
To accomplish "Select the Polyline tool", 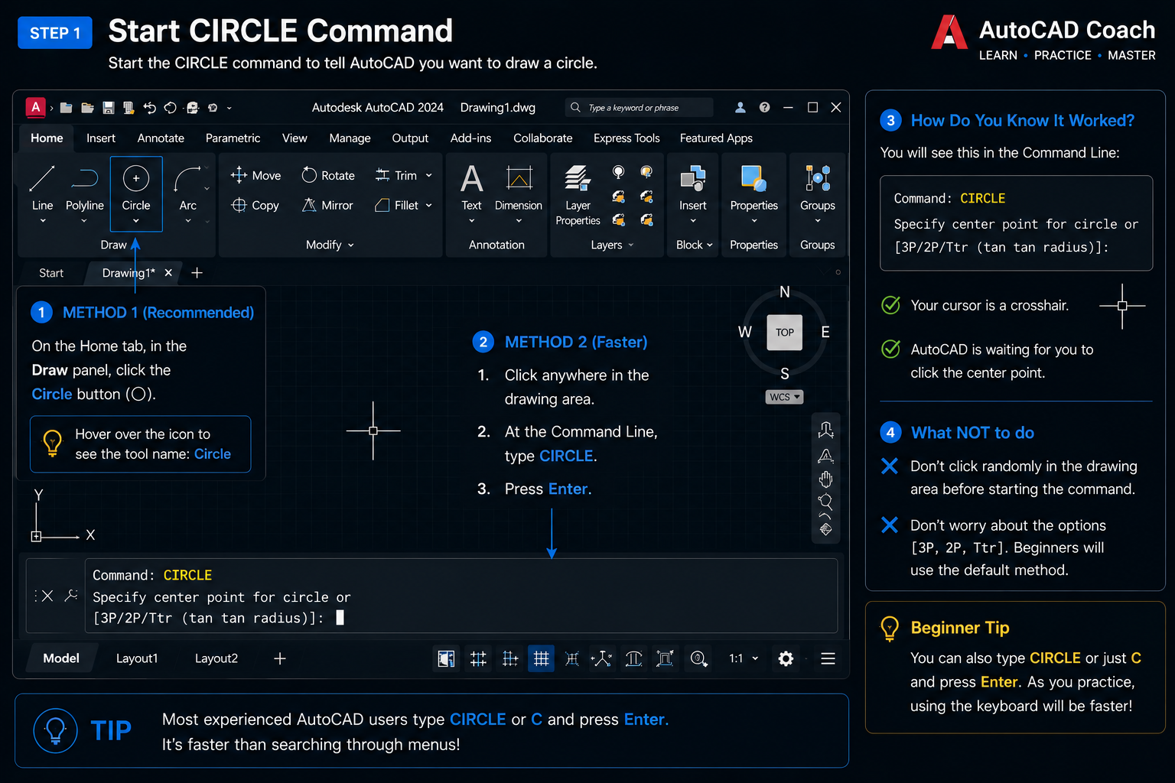I will tap(84, 188).
